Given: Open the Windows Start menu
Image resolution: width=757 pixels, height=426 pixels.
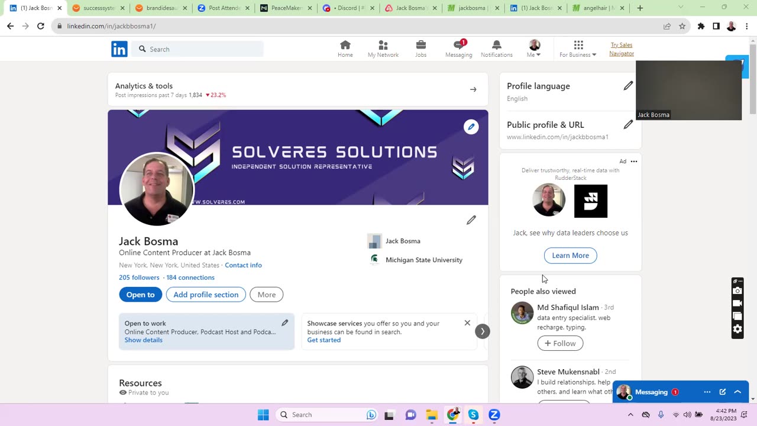Looking at the screenshot, I should coord(263,415).
